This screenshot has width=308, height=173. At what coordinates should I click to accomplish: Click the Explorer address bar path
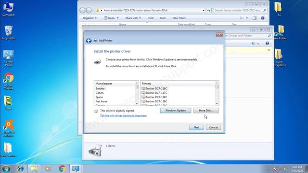pyautogui.click(x=136, y=11)
